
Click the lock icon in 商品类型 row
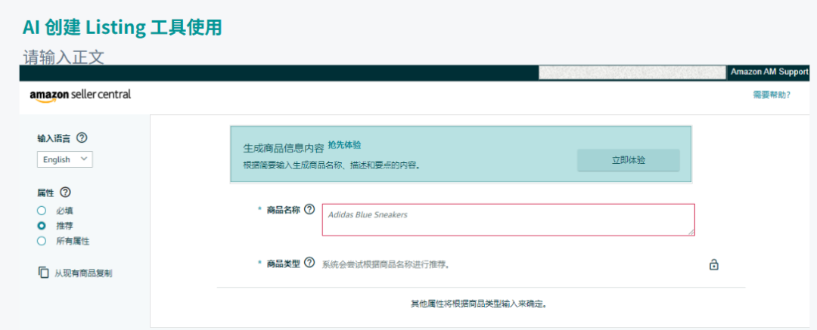tap(713, 264)
